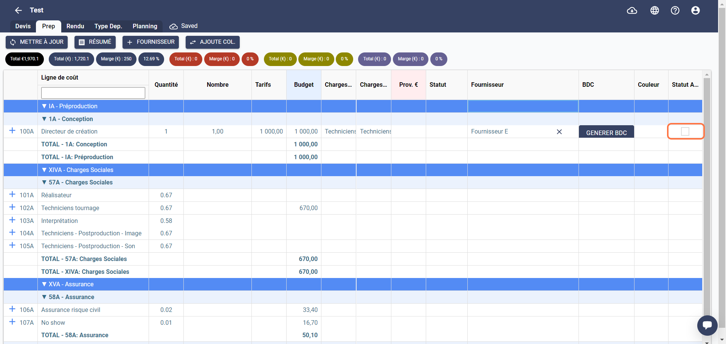726x344 pixels.
Task: Click the plus icon on row 103A
Action: (x=12, y=220)
